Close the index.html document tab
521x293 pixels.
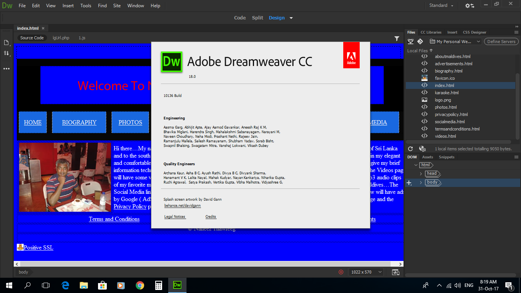pos(43,28)
